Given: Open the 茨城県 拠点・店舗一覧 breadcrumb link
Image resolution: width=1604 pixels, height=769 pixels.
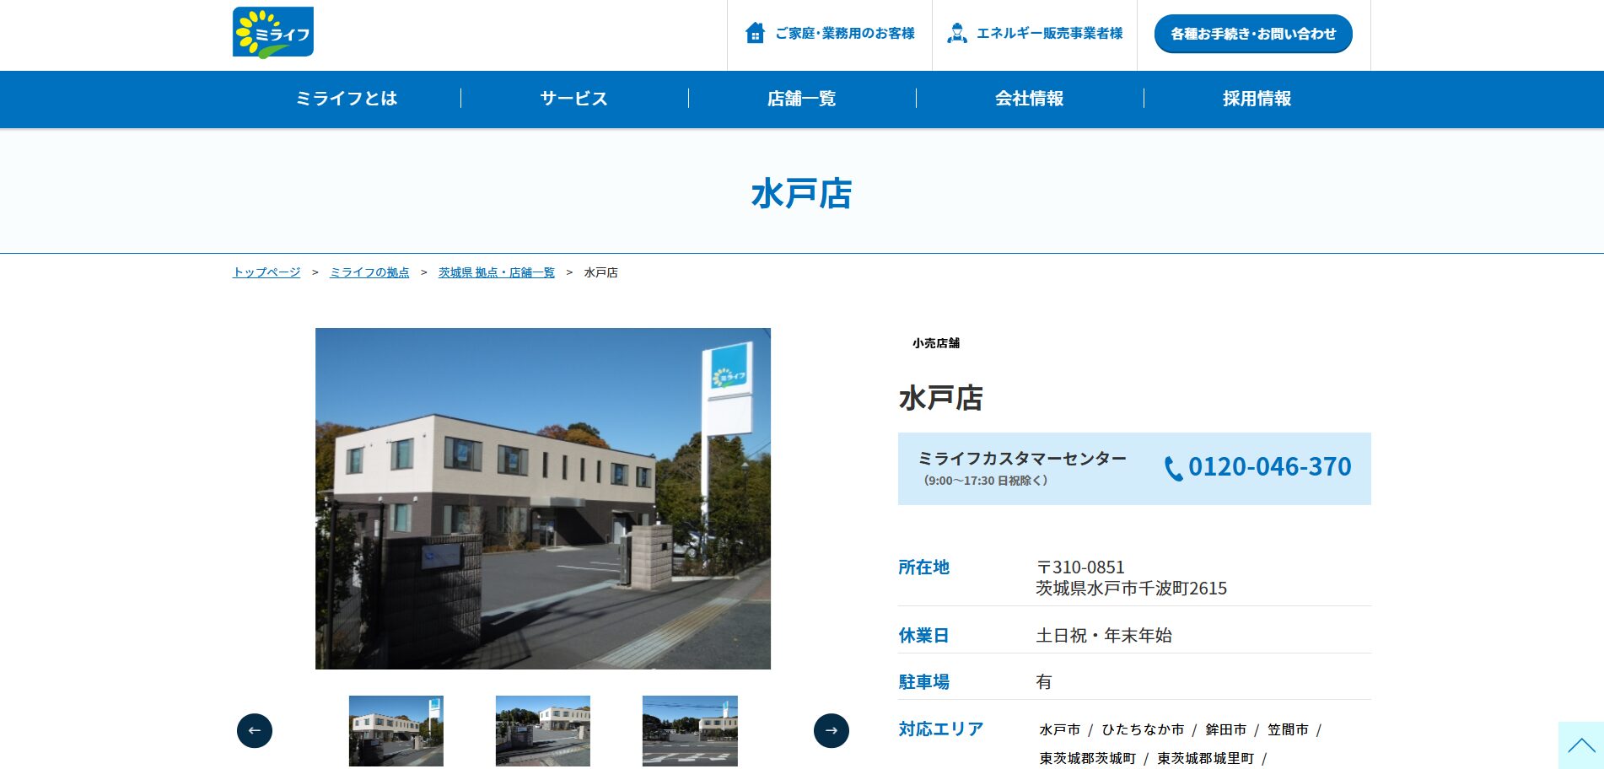Looking at the screenshot, I should [496, 272].
